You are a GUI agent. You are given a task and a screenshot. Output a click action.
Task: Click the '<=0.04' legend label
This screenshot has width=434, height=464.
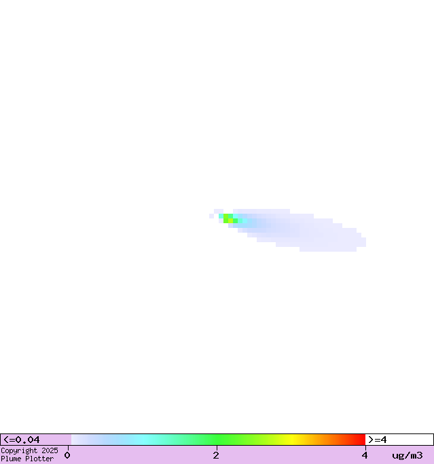click(22, 440)
